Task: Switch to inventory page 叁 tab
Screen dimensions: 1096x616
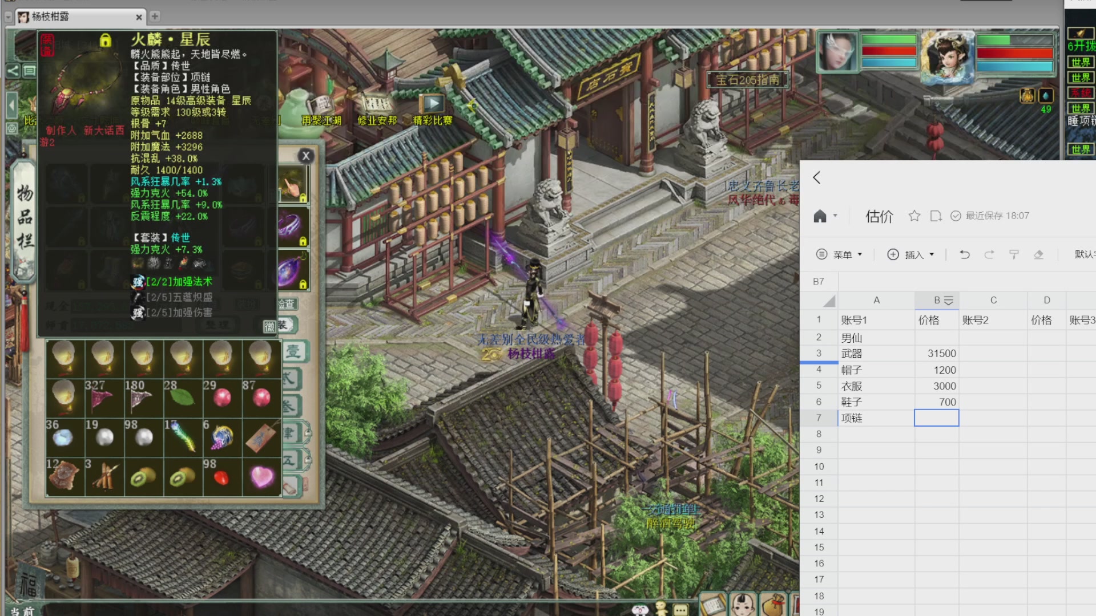Action: 290,406
